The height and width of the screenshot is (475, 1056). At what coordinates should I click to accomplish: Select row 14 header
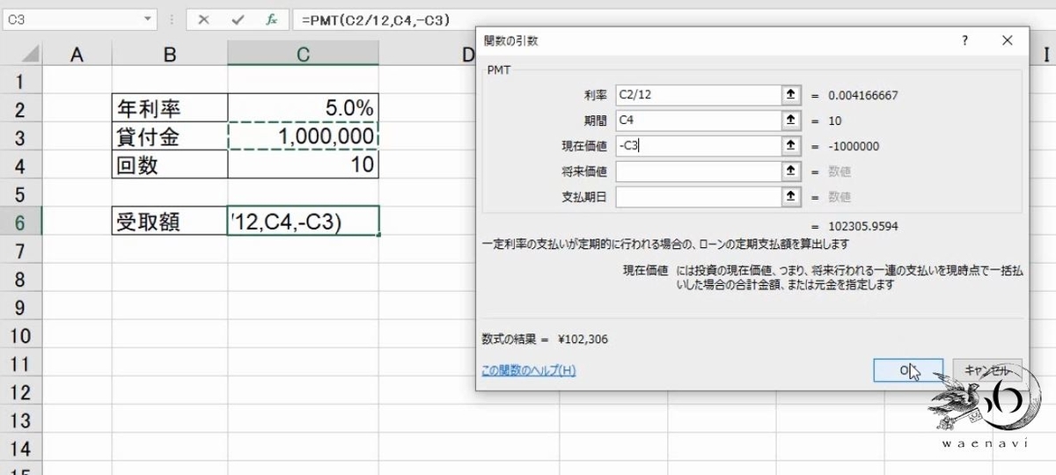tap(21, 449)
